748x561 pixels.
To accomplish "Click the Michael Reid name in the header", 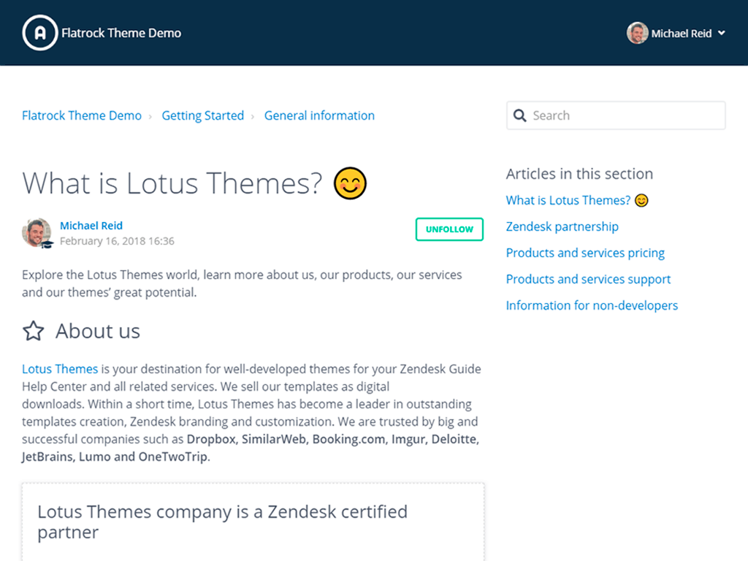I will 682,34.
